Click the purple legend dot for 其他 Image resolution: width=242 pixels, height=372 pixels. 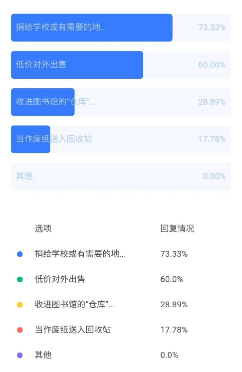tap(20, 355)
